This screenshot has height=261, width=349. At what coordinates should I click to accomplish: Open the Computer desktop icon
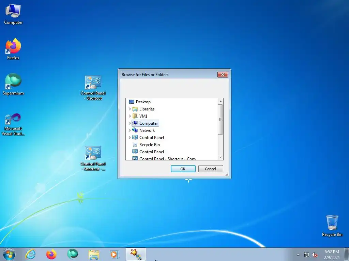13,14
